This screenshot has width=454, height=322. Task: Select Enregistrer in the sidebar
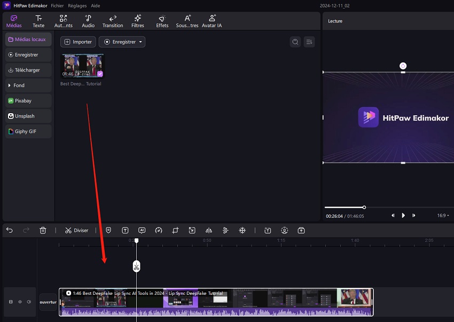pos(28,54)
